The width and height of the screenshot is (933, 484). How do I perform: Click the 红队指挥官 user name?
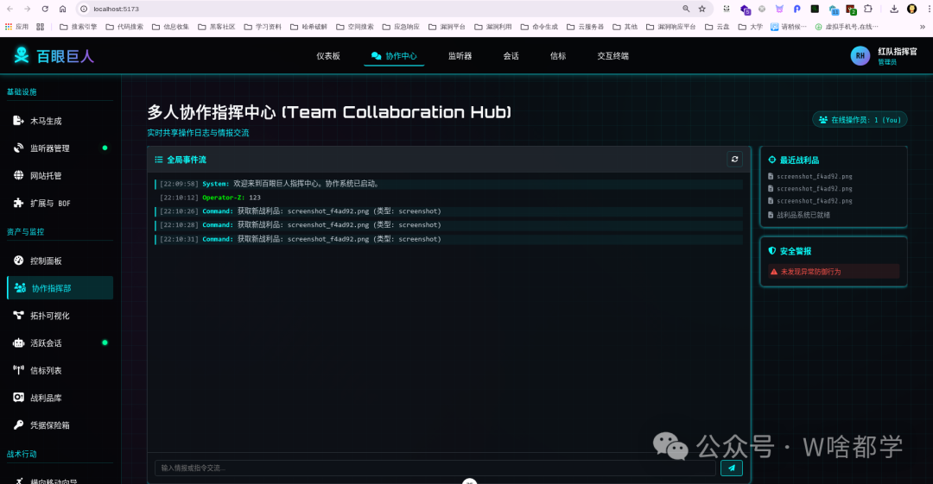pyautogui.click(x=898, y=52)
